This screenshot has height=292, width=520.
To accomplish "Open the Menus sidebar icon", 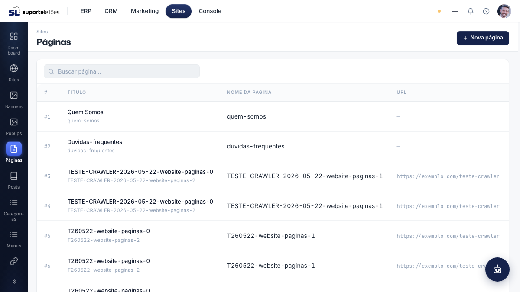I will (x=14, y=234).
